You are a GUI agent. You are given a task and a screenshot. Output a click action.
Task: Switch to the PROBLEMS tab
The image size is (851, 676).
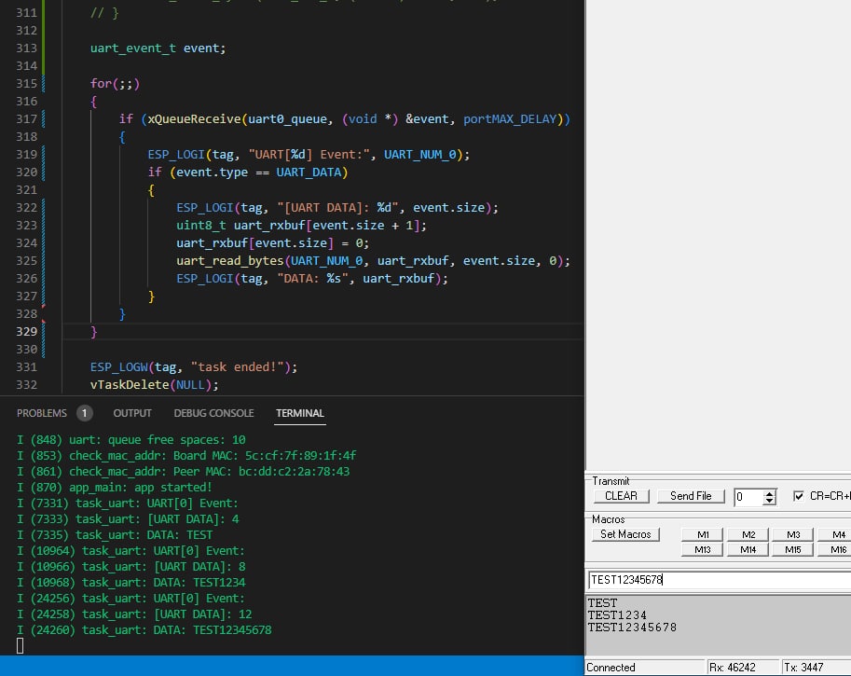(x=42, y=413)
